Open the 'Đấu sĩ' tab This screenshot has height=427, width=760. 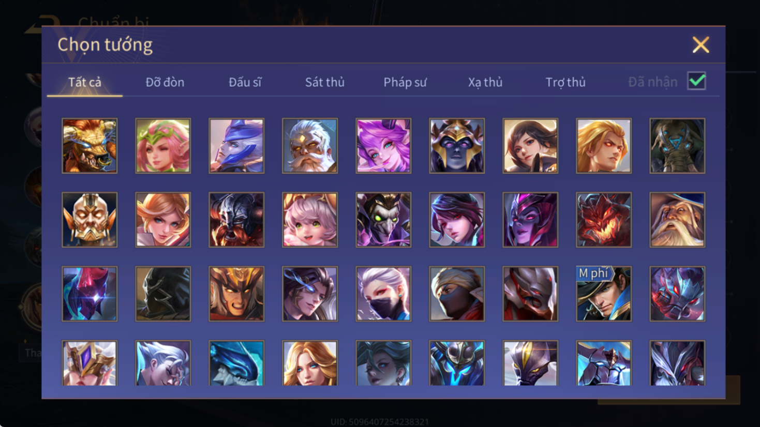(x=245, y=82)
